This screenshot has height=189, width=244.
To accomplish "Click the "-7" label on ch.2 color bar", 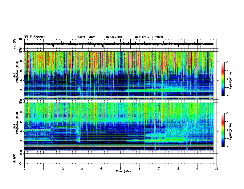I will pos(227,147).
